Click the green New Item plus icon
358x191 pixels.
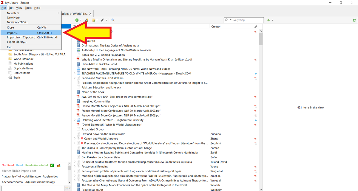coord(77,20)
